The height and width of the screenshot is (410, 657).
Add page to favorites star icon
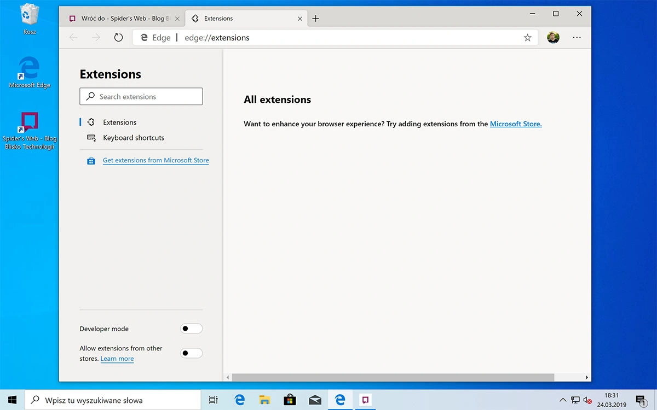527,38
